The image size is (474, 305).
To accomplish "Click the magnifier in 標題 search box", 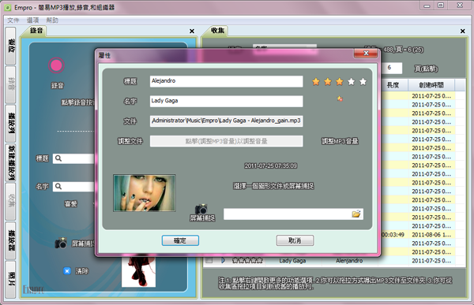I will (x=58, y=158).
